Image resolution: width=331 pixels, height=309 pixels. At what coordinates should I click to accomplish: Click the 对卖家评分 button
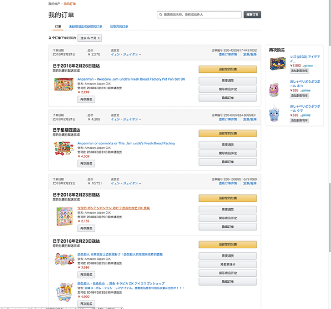pos(227,265)
